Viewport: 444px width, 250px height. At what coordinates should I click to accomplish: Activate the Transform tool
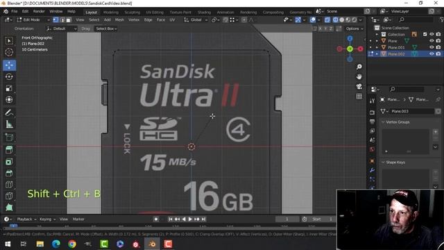tap(9, 100)
